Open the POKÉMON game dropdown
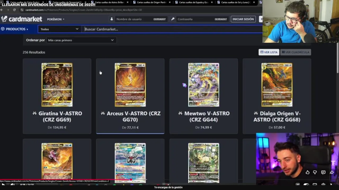This screenshot has width=339, height=190. (56, 19)
